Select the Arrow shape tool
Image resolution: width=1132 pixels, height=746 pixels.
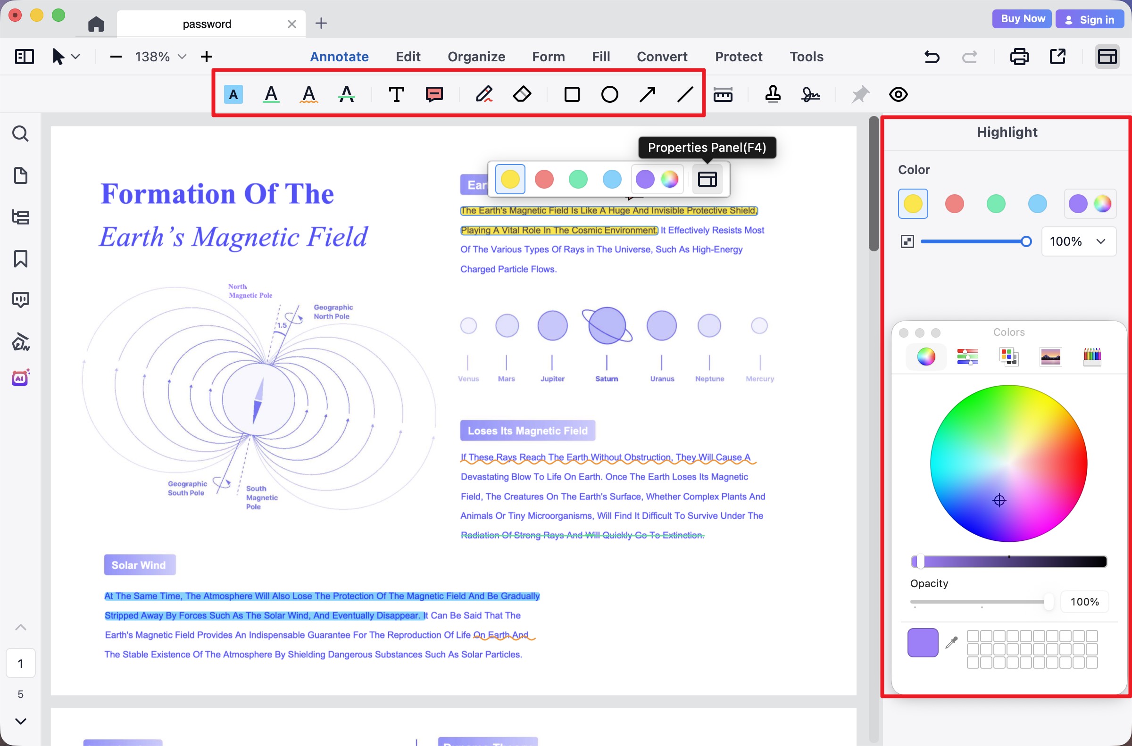coord(647,94)
